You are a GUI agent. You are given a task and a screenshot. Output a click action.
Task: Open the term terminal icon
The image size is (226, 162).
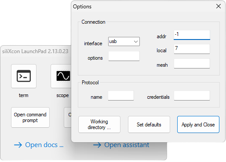point(24,76)
